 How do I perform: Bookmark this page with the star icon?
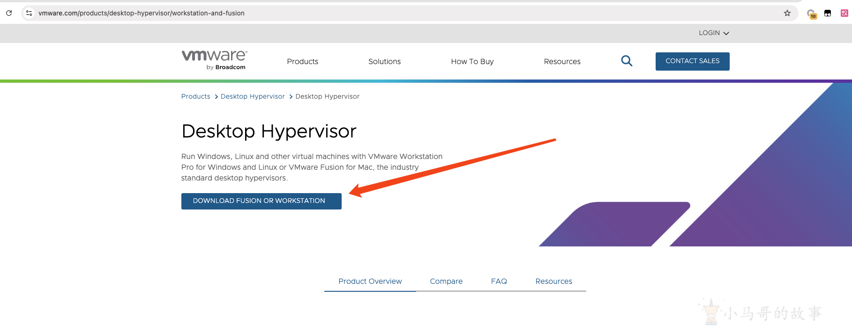[x=787, y=13]
